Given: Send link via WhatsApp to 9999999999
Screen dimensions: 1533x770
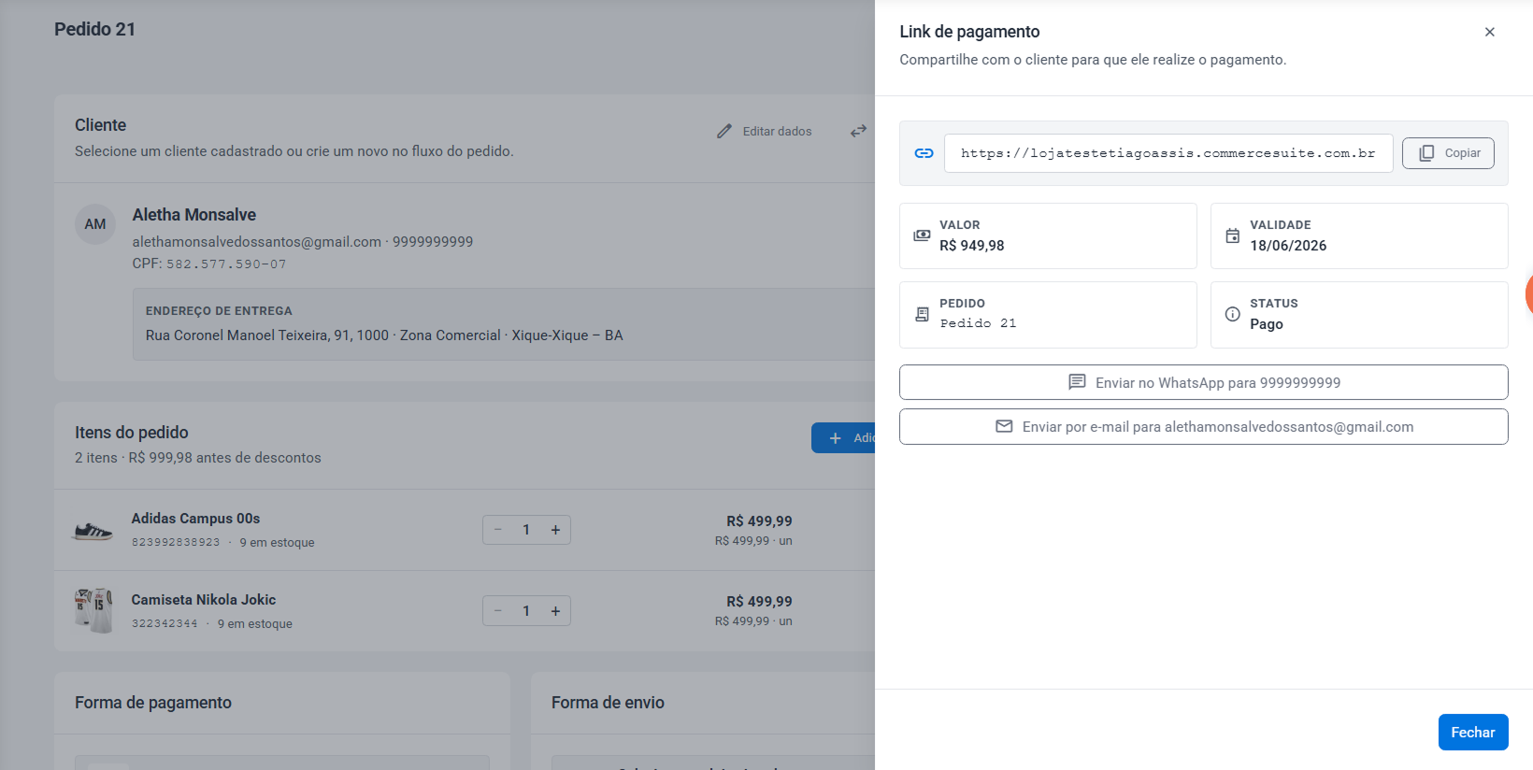Looking at the screenshot, I should coord(1203,382).
